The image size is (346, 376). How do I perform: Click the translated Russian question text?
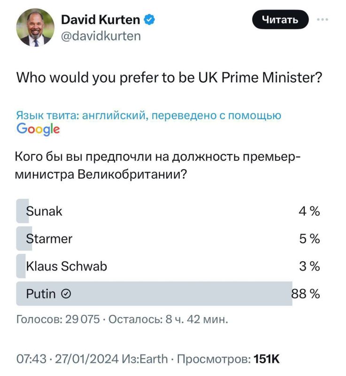point(158,165)
